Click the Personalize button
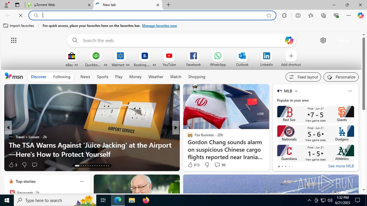 (x=341, y=77)
